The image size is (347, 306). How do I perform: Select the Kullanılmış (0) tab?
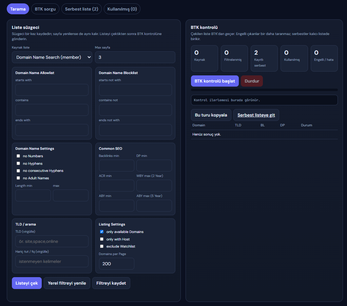(122, 9)
